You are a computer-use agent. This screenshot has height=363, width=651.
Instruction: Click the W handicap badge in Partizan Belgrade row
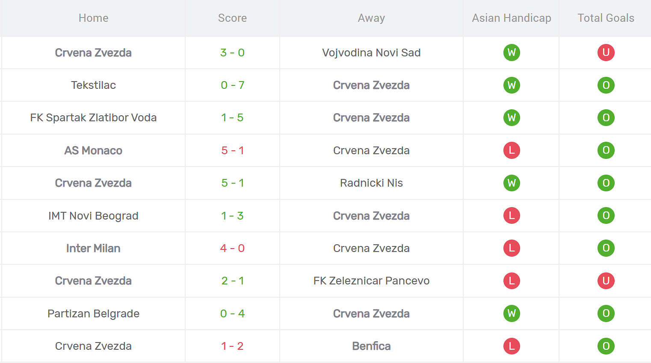pyautogui.click(x=512, y=313)
